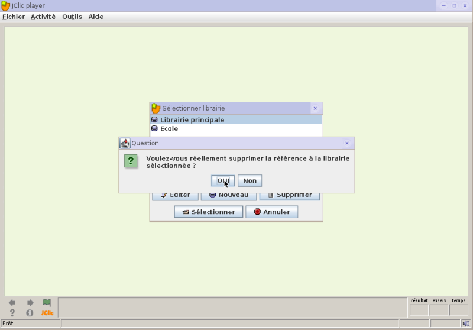The image size is (473, 330).
Task: Click the Java icon in the Question title bar
Action: tap(125, 143)
